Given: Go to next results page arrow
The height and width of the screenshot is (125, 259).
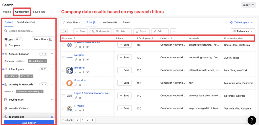Looking at the screenshot, I should pos(93,120).
